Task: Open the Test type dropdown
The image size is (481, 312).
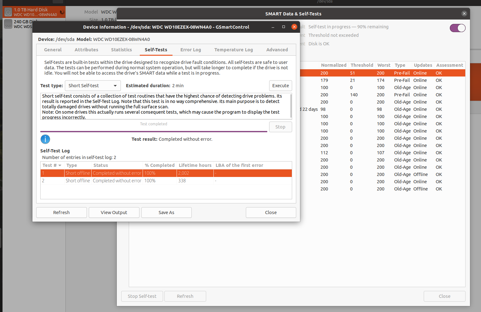Action: pyautogui.click(x=93, y=86)
